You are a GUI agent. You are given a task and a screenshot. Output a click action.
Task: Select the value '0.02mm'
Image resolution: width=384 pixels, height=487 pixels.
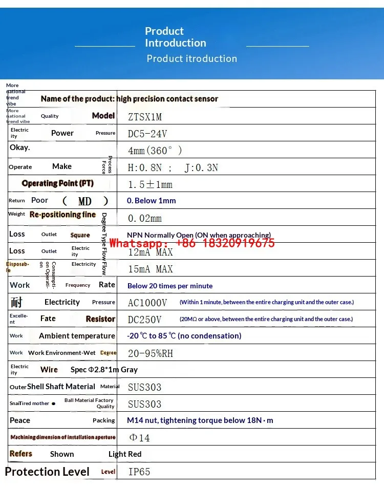coord(145,218)
